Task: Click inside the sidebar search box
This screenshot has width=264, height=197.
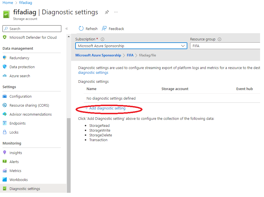Action: pyautogui.click(x=32, y=28)
